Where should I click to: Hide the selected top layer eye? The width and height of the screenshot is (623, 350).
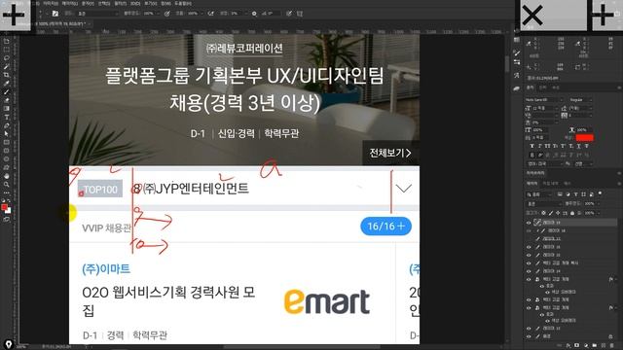pyautogui.click(x=529, y=223)
